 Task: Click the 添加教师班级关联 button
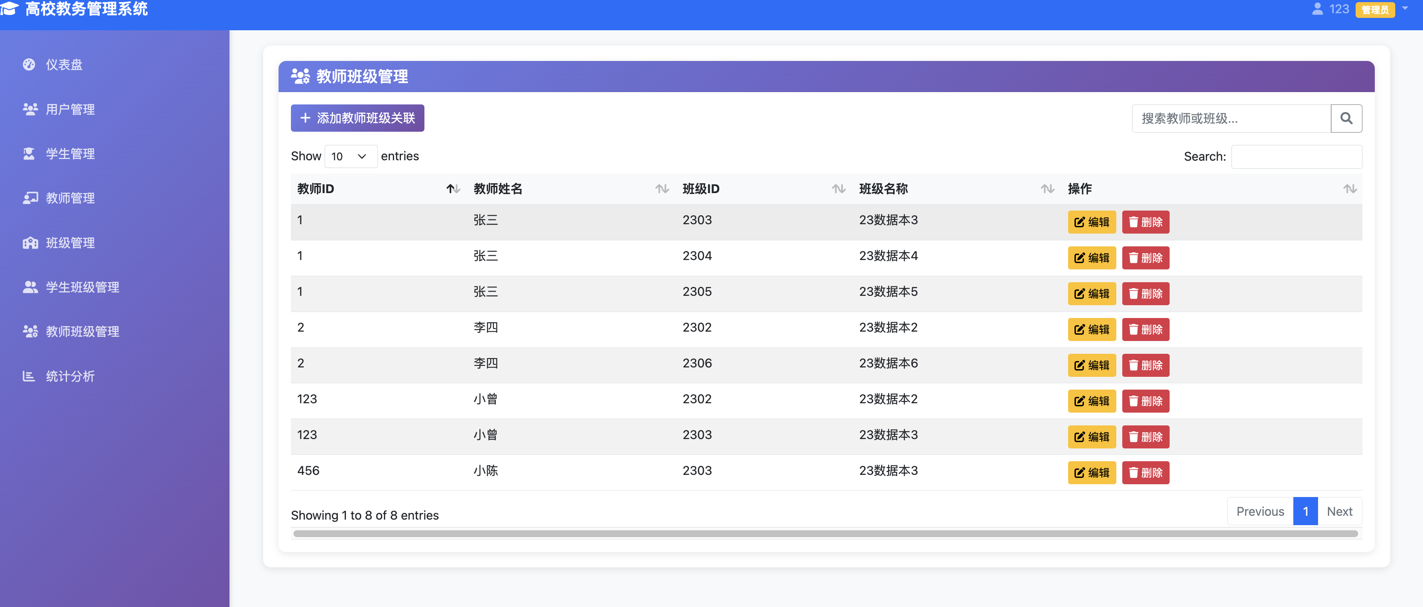pyautogui.click(x=357, y=118)
